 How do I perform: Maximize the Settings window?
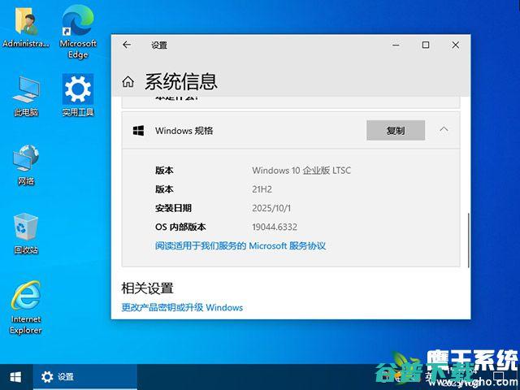[426, 45]
